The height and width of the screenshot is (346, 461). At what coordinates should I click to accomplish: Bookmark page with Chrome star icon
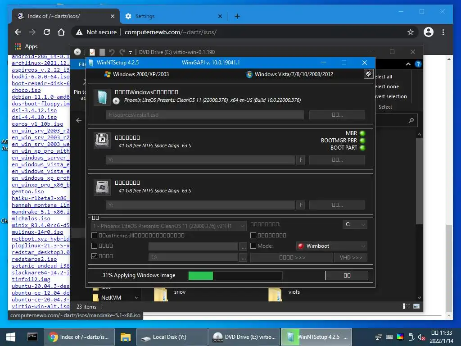point(411,32)
